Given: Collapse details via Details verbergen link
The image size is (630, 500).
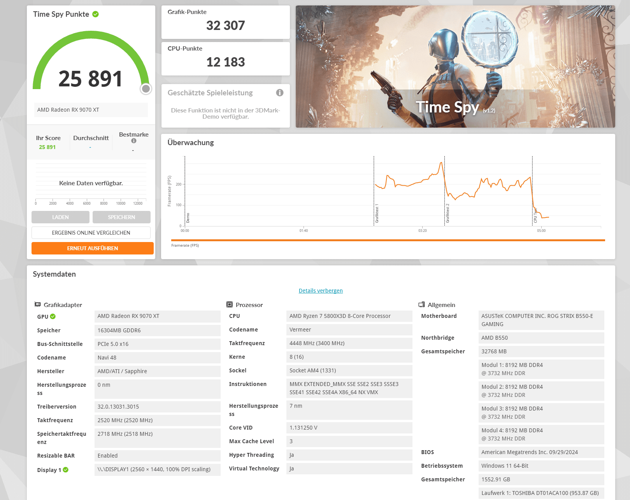Looking at the screenshot, I should click(321, 291).
